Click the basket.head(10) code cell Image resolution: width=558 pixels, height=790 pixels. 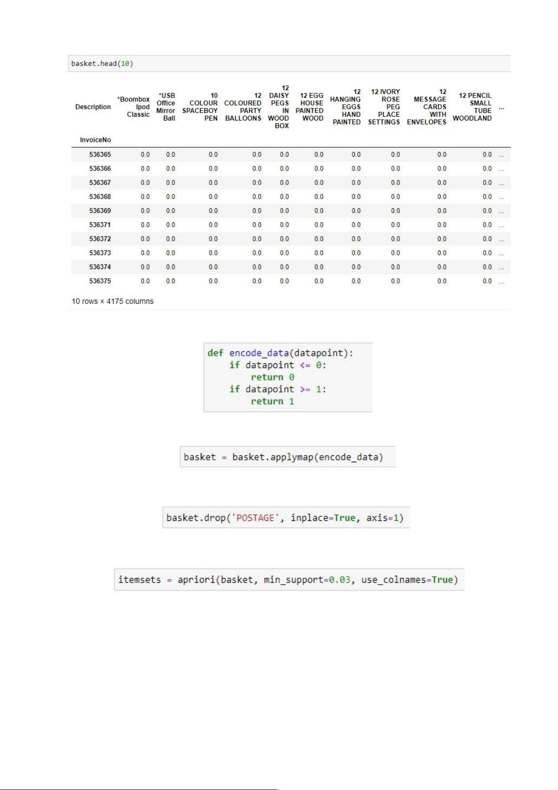click(x=290, y=63)
